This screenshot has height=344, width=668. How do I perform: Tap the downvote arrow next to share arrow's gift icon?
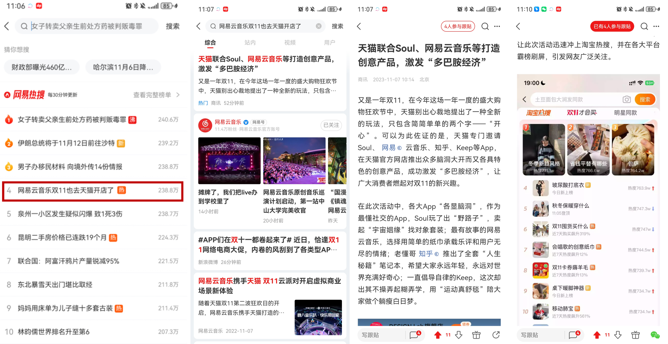coord(459,335)
